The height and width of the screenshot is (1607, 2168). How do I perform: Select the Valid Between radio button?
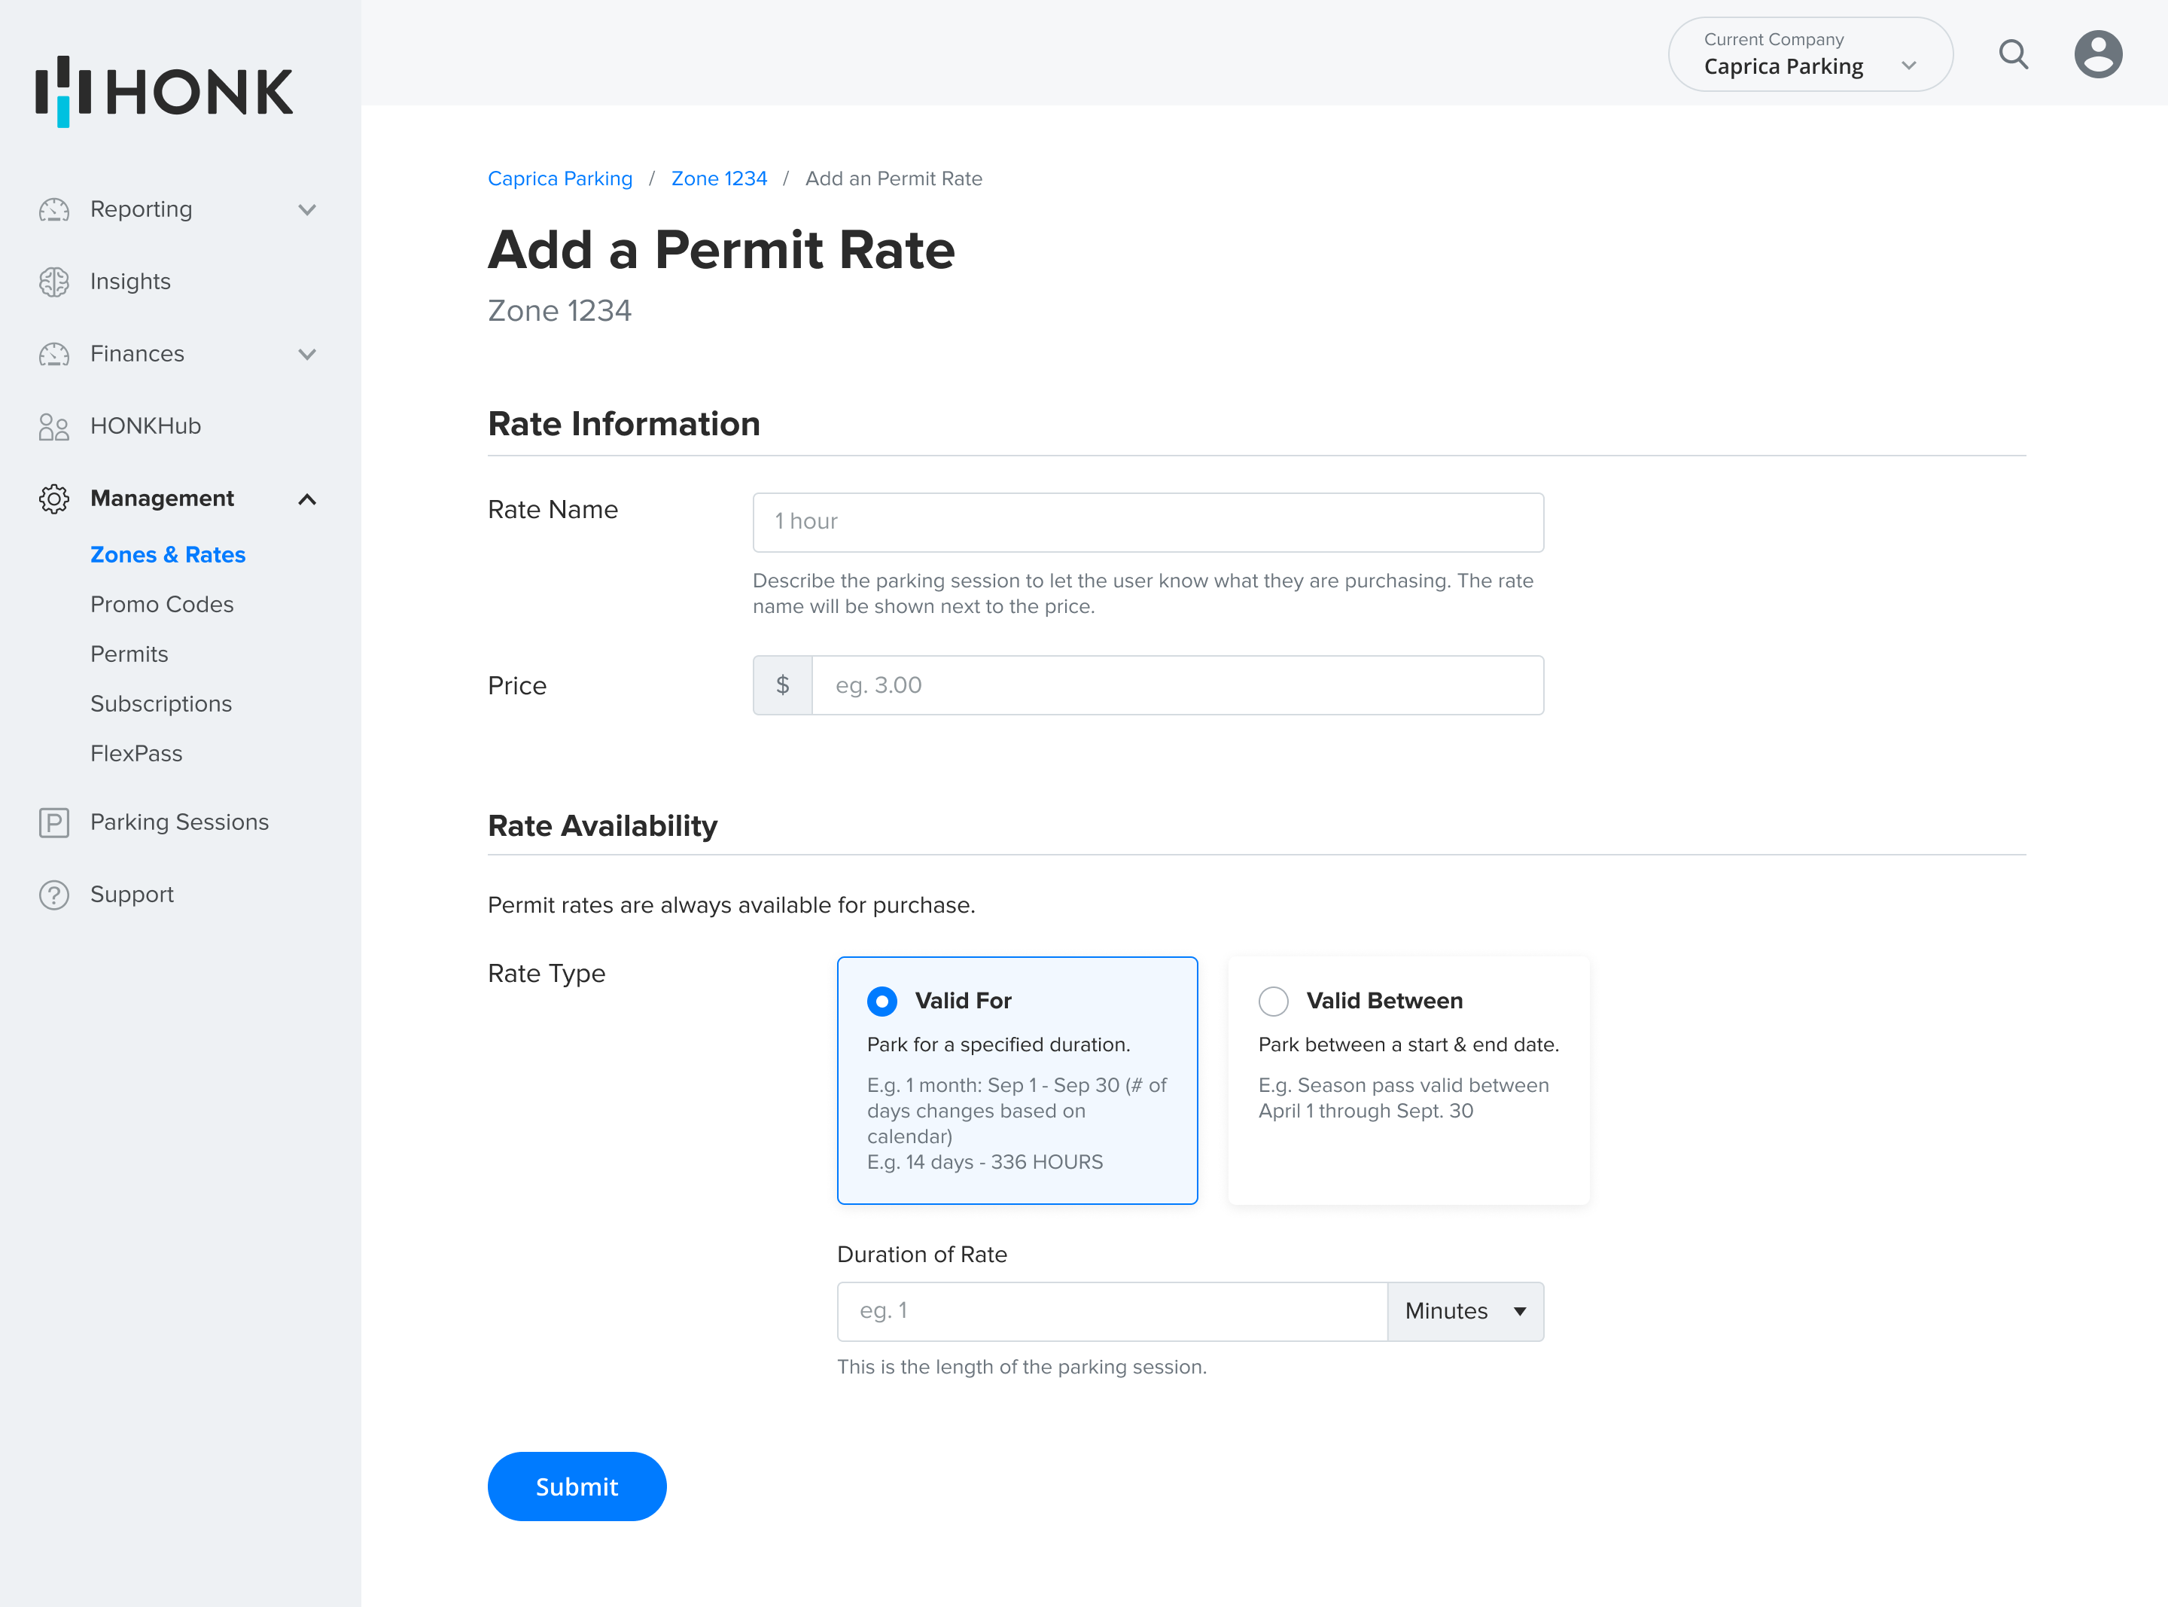(1273, 1001)
